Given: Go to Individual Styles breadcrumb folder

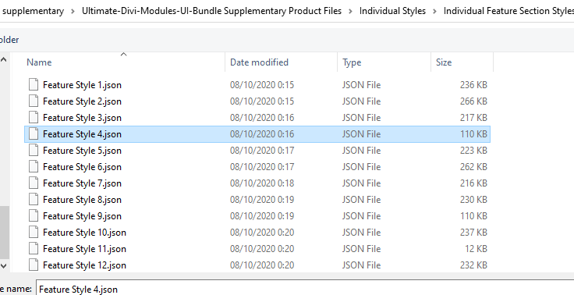Looking at the screenshot, I should [392, 11].
